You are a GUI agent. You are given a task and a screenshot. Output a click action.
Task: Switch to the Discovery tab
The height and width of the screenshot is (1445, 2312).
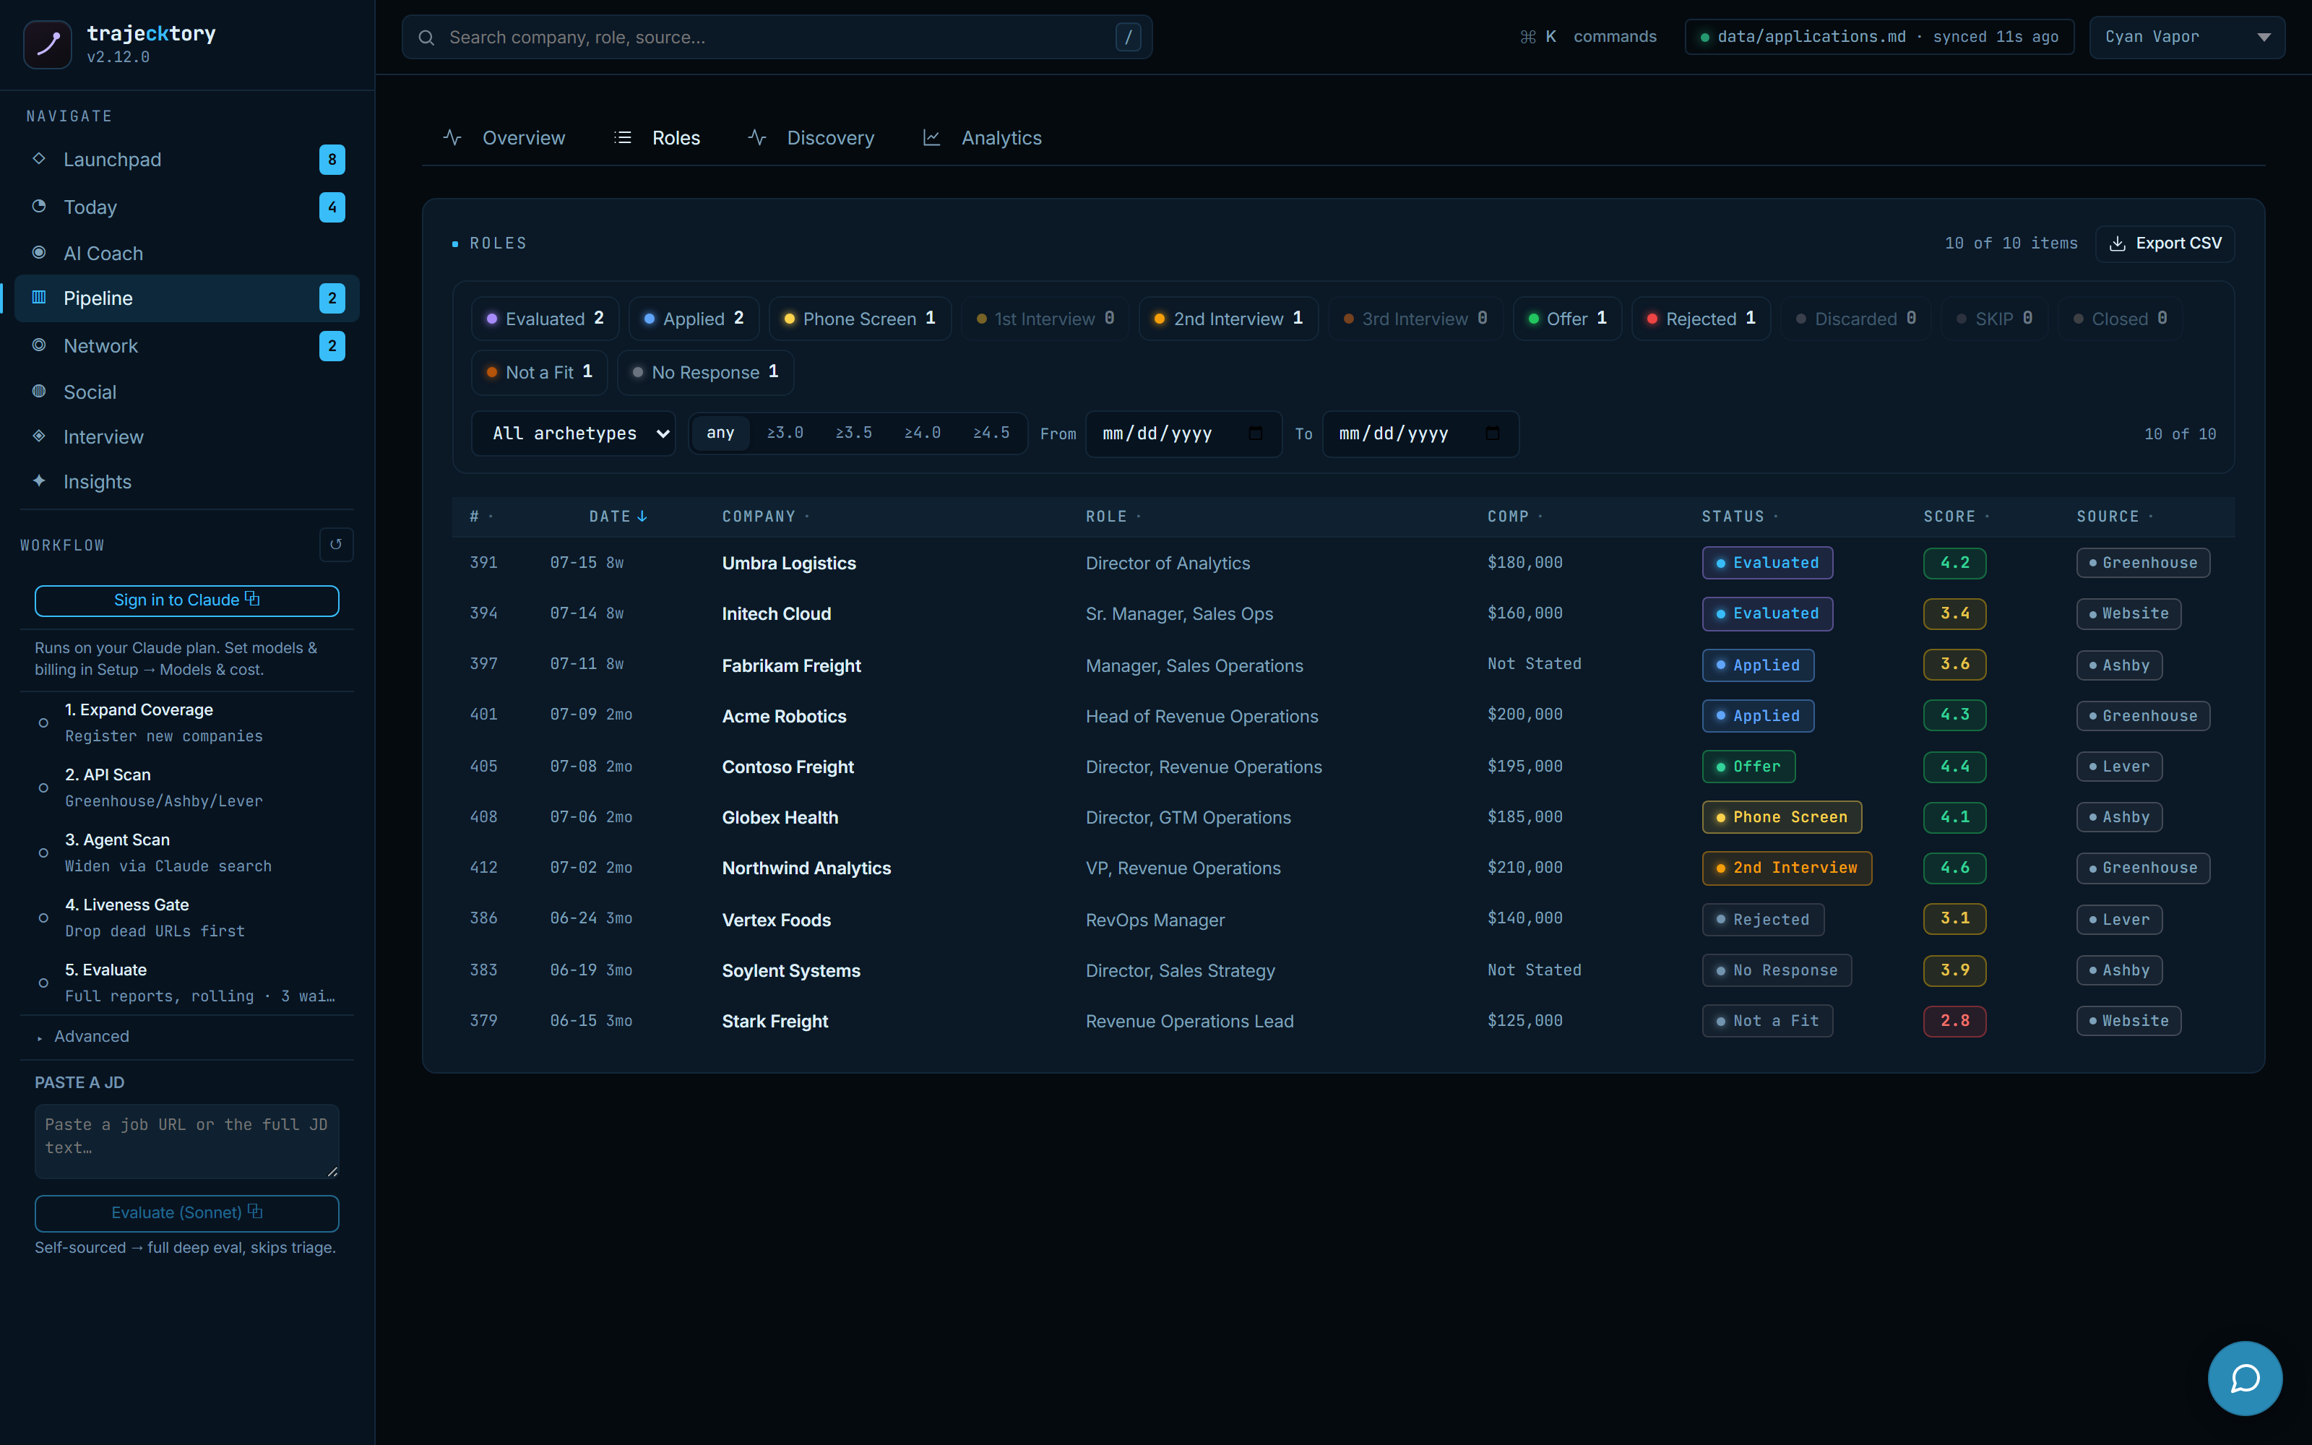point(811,137)
